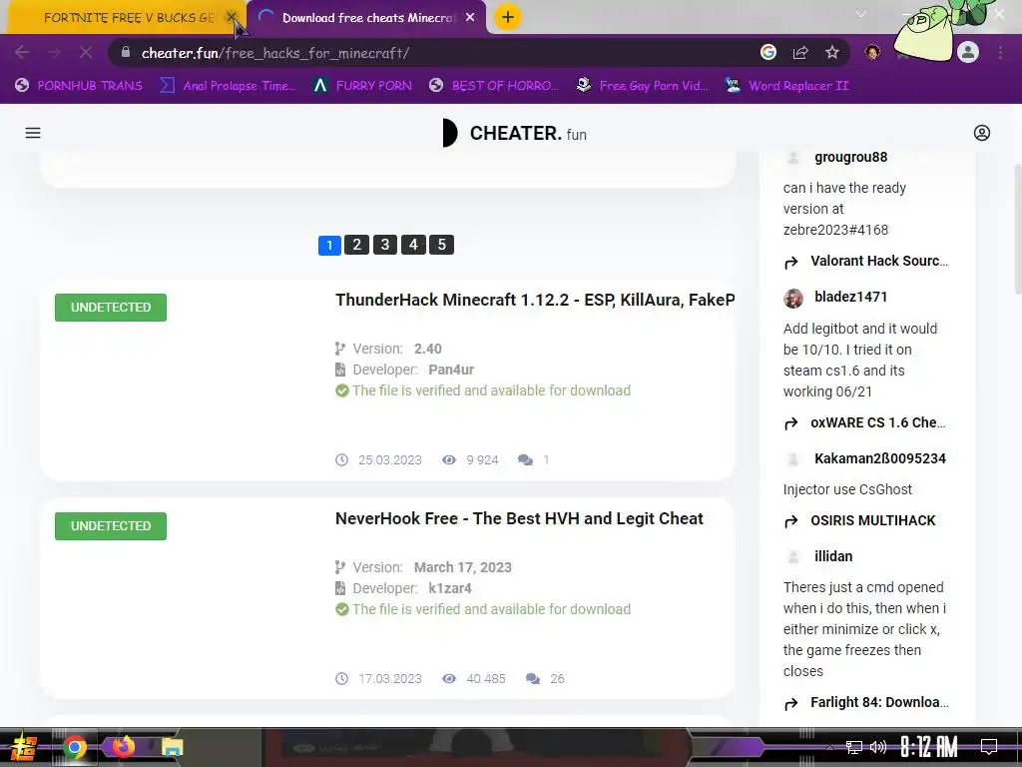Open NeverHook Free cheat post
1022x767 pixels.
coord(519,518)
